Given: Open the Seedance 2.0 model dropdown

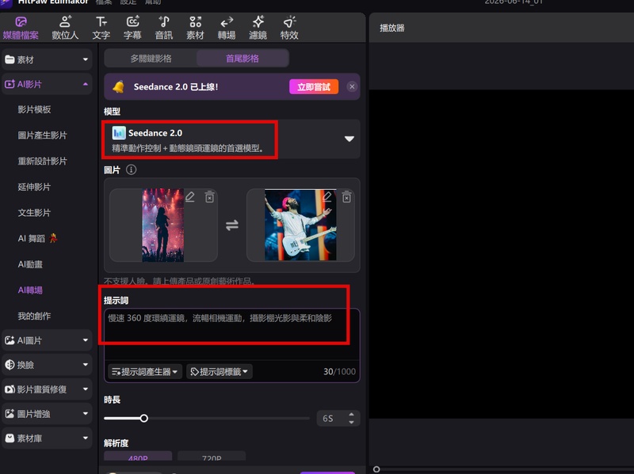Looking at the screenshot, I should 231,139.
